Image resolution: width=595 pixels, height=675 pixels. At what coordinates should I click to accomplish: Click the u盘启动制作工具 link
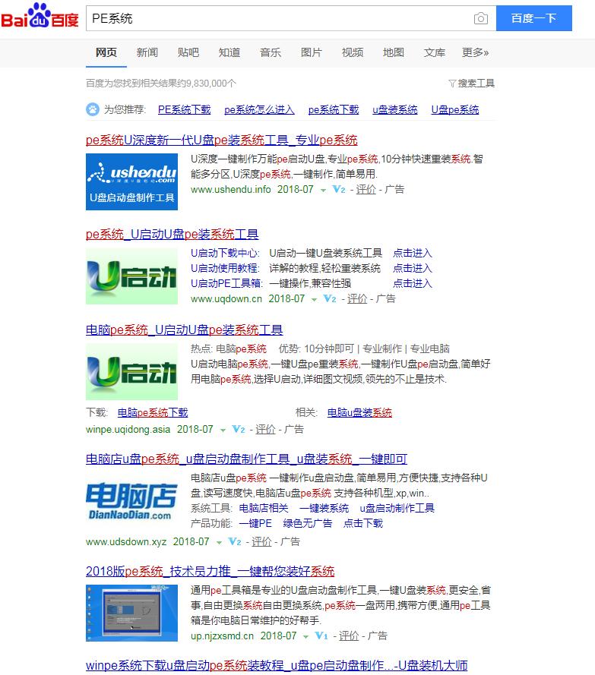(x=397, y=508)
